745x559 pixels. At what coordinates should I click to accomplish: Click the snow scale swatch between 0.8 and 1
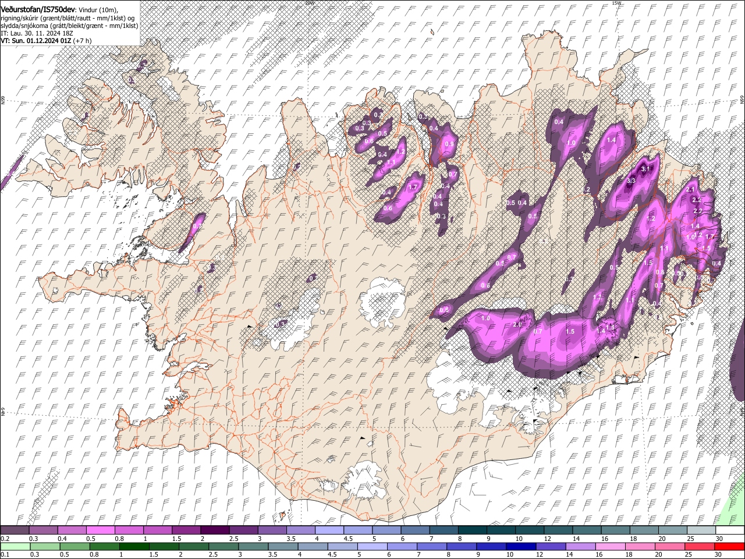[x=129, y=530]
